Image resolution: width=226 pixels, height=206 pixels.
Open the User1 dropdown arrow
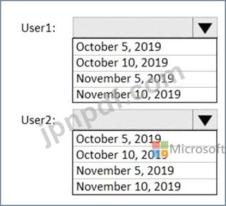coord(205,28)
